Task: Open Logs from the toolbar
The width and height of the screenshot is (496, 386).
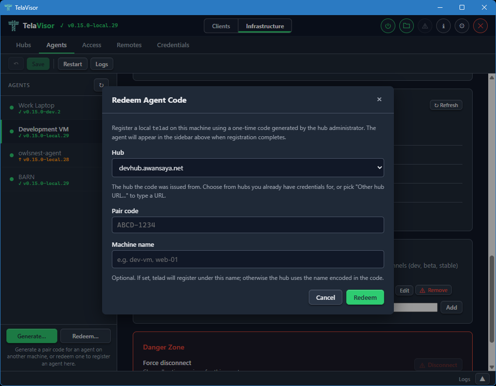Action: pos(102,64)
